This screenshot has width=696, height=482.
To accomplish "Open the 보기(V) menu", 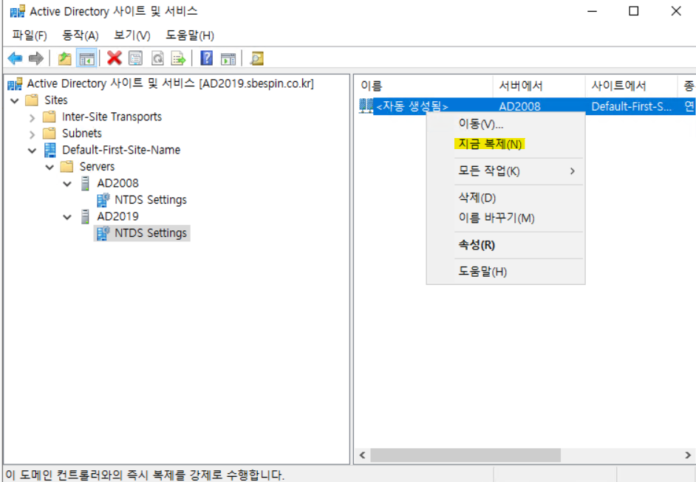I will click(x=132, y=35).
